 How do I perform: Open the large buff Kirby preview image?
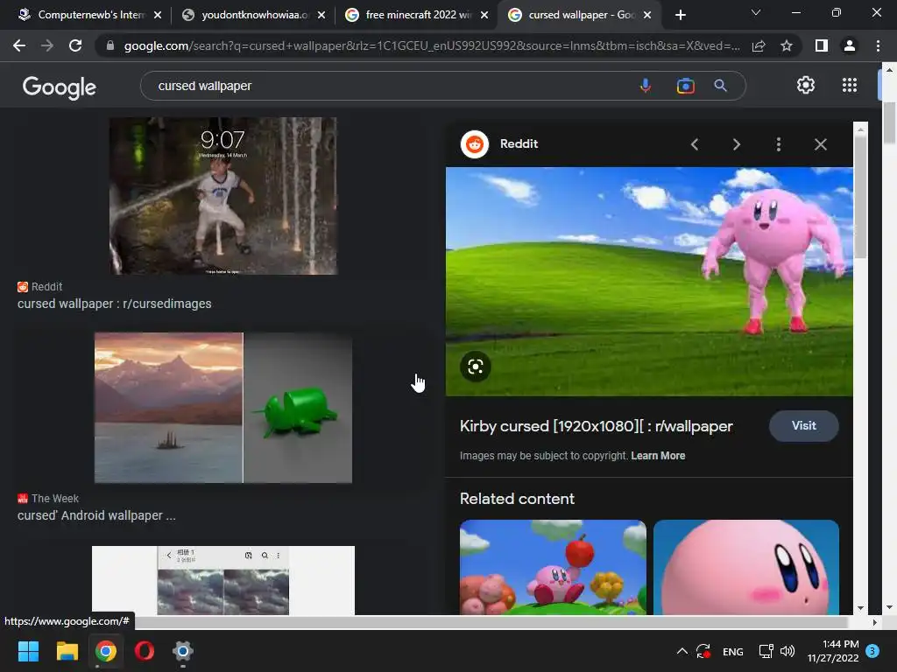pos(649,282)
